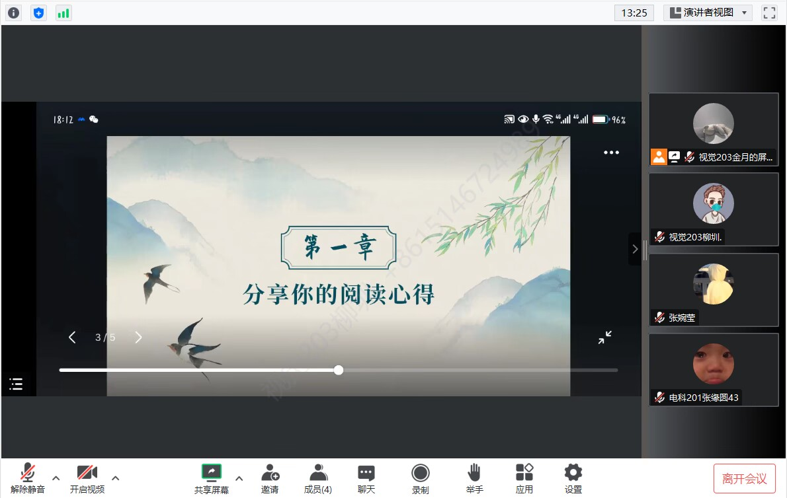Unmute microphone with 解除静音
Viewport: 787px width, 498px height.
(28, 478)
